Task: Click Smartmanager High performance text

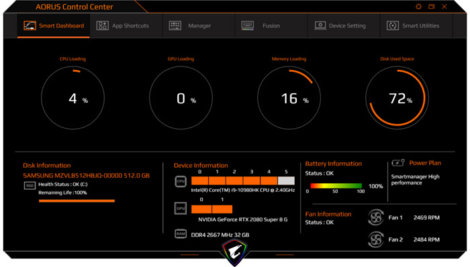Action: (415, 180)
